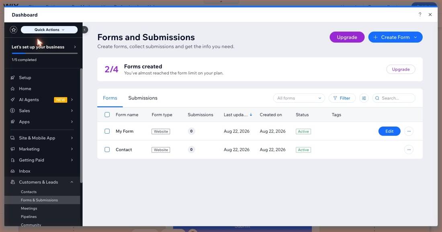Click the setup progress bar
This screenshot has width=442, height=232.
pos(45,53)
